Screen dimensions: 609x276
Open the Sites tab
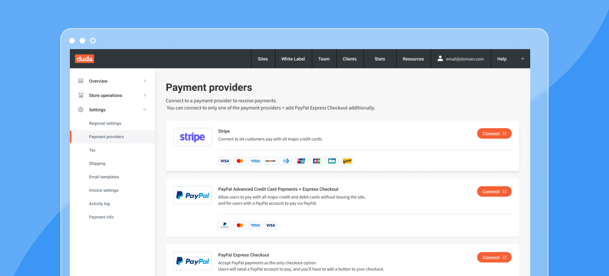263,59
